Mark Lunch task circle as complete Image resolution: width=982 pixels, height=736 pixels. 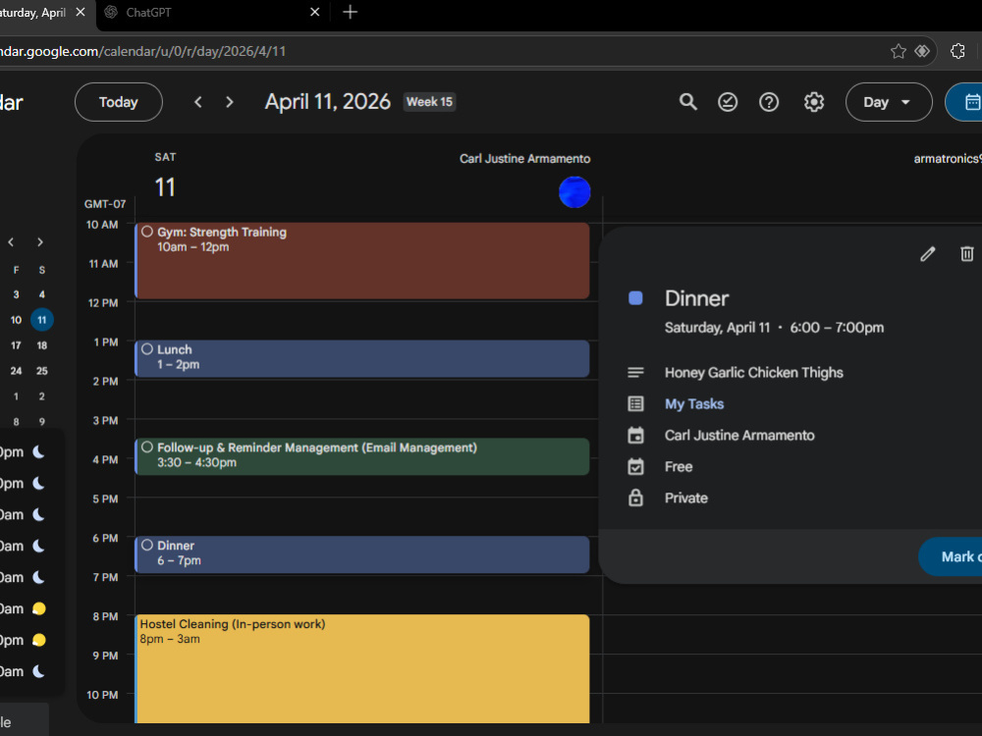(147, 349)
